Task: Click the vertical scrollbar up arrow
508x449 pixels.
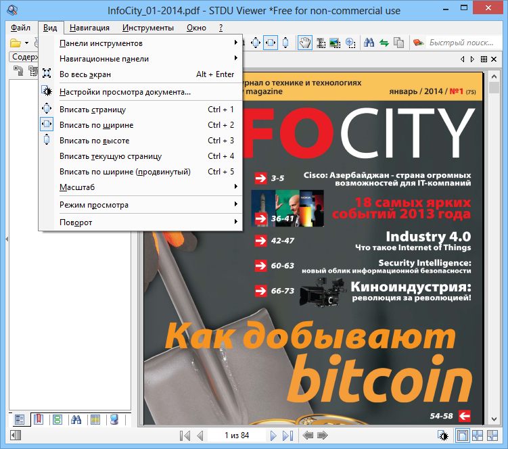Action: (494, 77)
